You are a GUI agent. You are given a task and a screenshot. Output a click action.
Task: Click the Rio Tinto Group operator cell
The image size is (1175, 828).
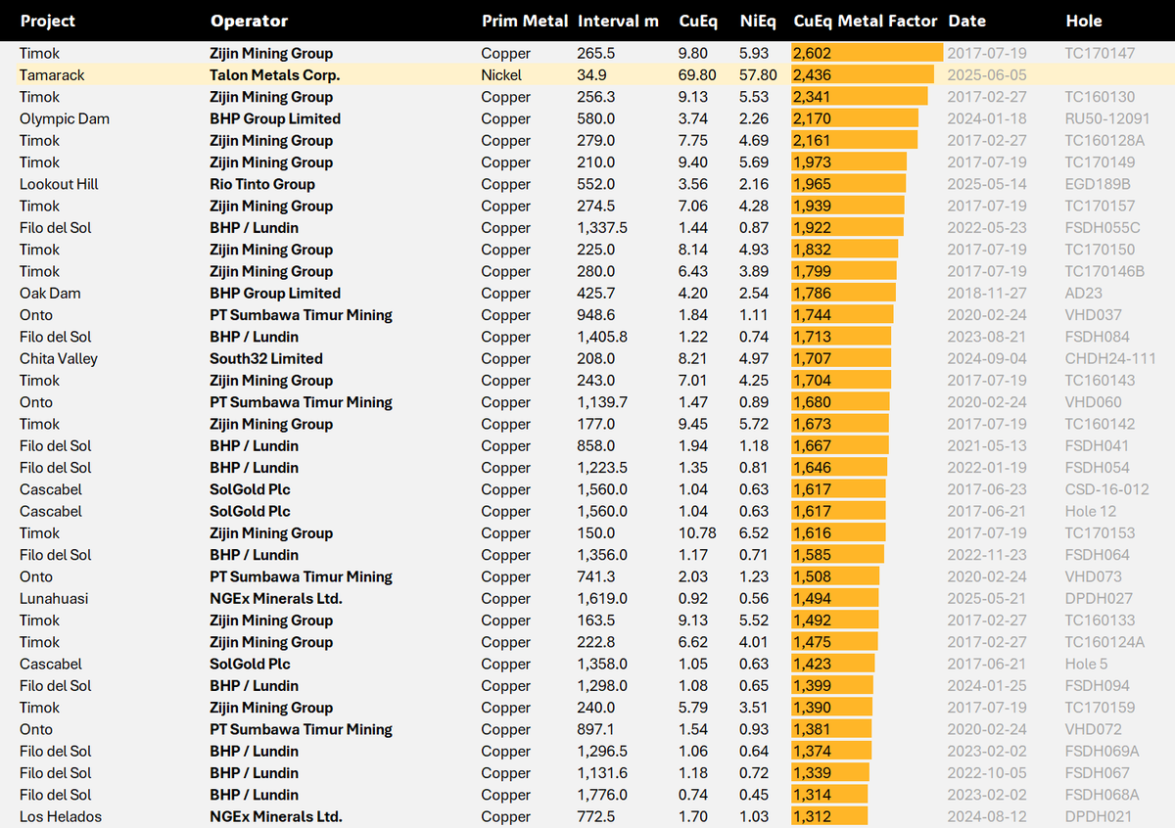[262, 184]
